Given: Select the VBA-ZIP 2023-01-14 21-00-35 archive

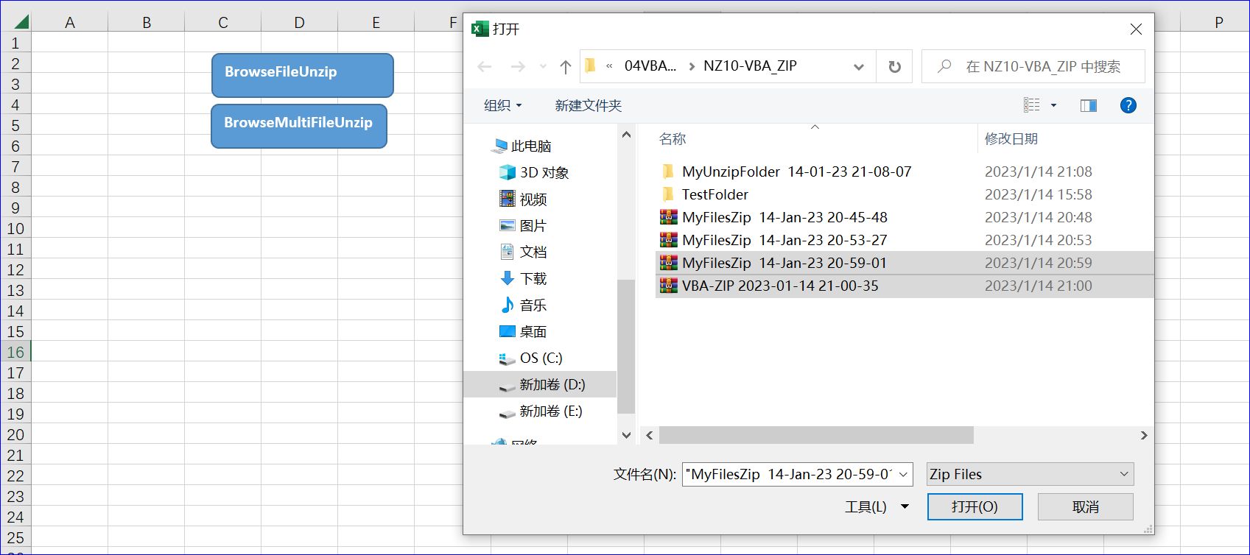Looking at the screenshot, I should [779, 286].
